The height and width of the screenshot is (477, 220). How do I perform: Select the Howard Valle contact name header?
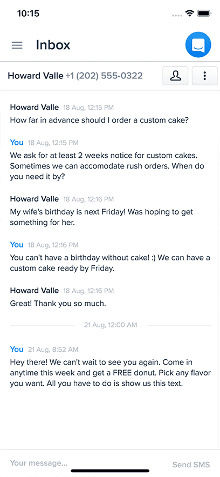click(x=36, y=76)
